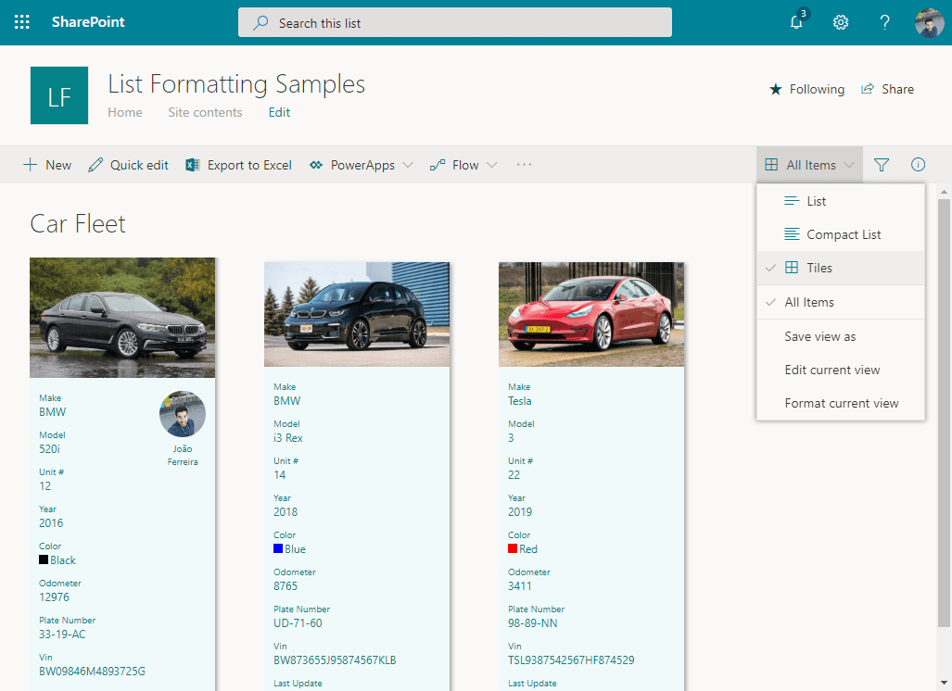
Task: Click the Flow icon
Action: (438, 165)
